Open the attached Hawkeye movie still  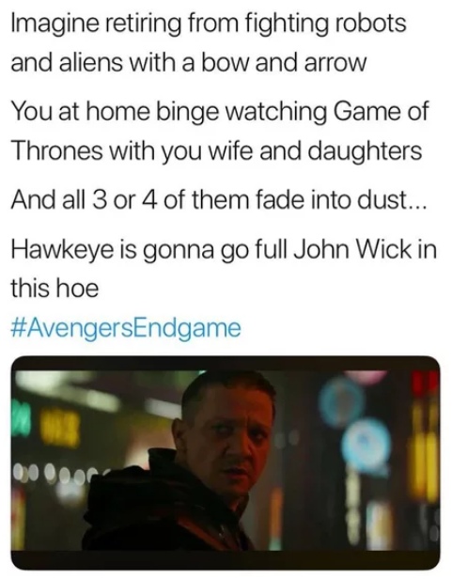(226, 463)
